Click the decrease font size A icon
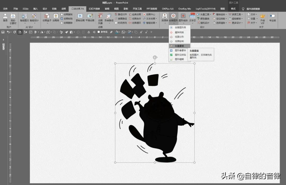Image resolution: width=286 pixels, height=185 pixels. 146,32
